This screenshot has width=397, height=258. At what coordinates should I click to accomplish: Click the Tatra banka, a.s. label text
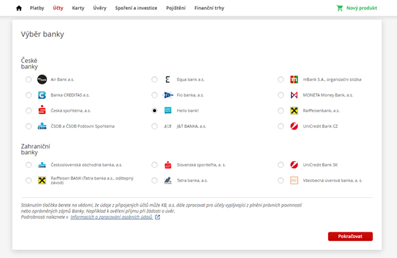click(x=192, y=181)
